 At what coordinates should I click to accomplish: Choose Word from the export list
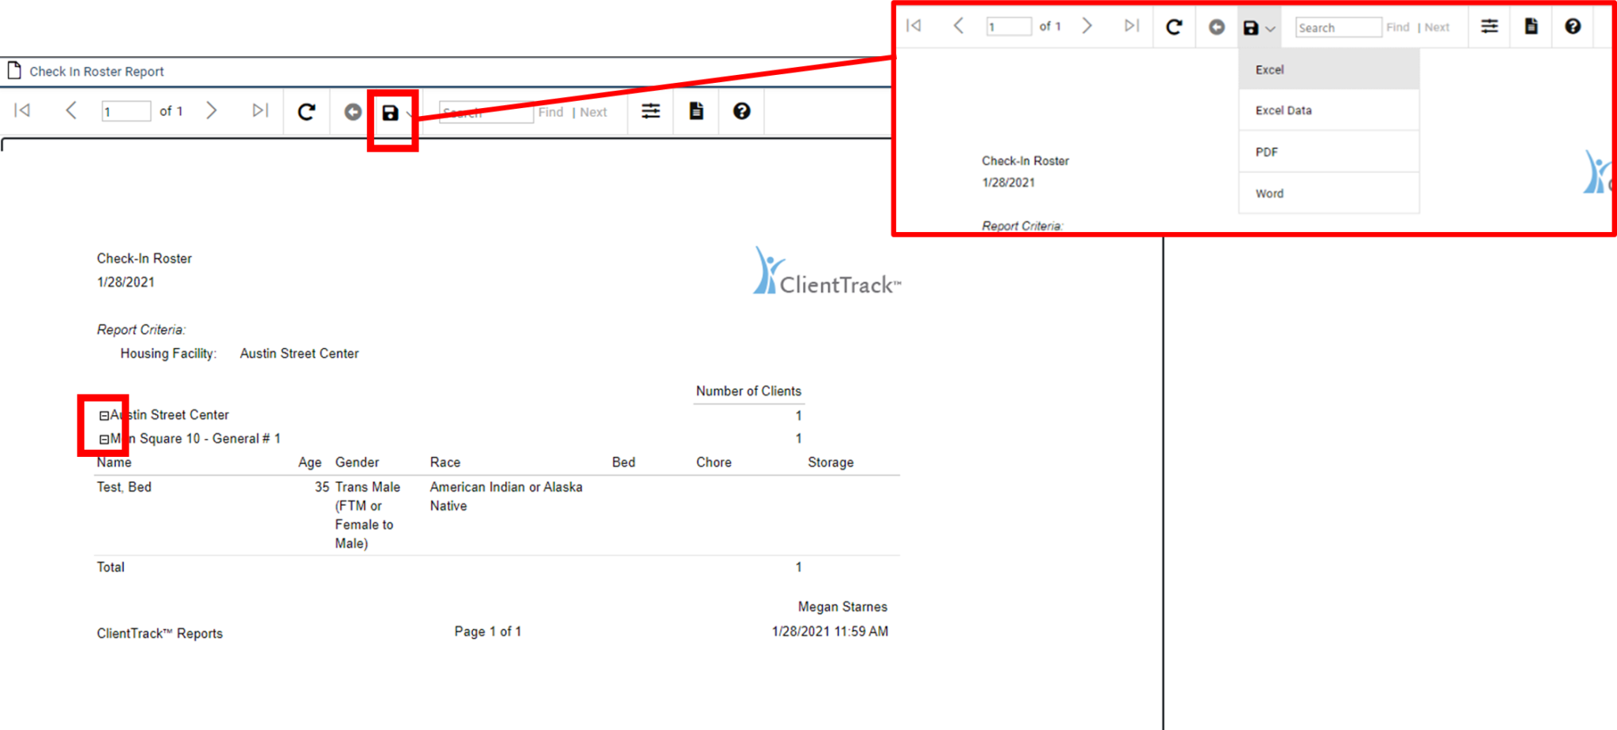coord(1269,193)
